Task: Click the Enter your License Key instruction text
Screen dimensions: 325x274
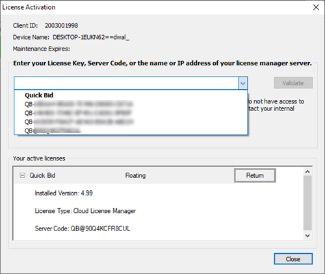Action: (162, 63)
